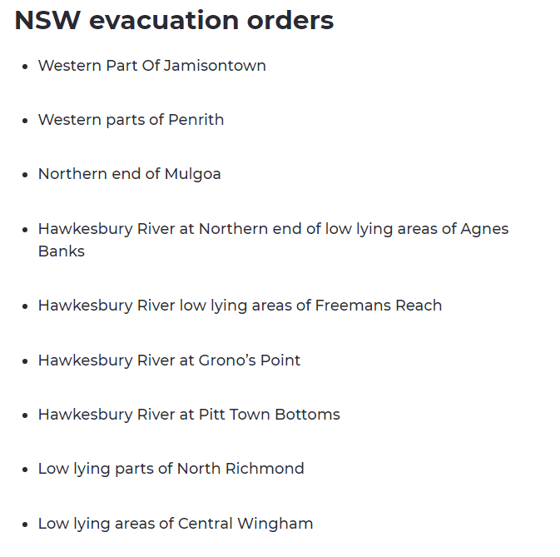Click bullet beside North Richmond entry
Screen dimensions: 560x557
click(25, 470)
